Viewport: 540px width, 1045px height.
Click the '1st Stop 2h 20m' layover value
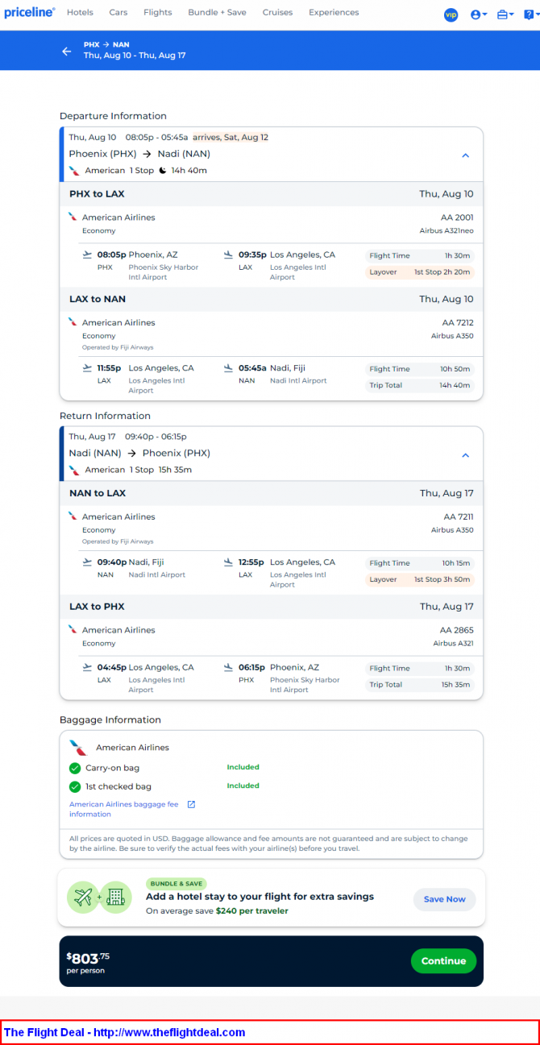coord(442,272)
